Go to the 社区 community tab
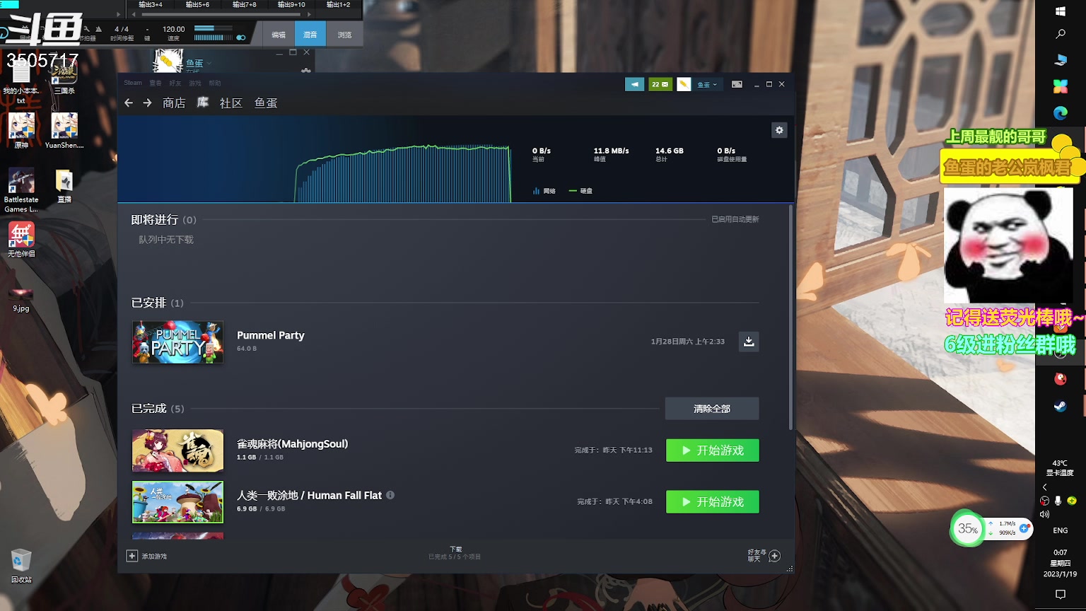The width and height of the screenshot is (1086, 611). click(231, 103)
